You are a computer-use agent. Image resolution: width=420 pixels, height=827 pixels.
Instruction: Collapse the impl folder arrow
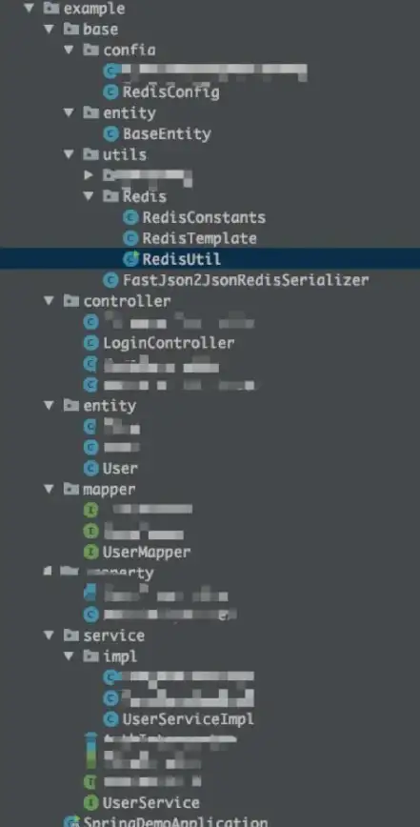pos(69,656)
